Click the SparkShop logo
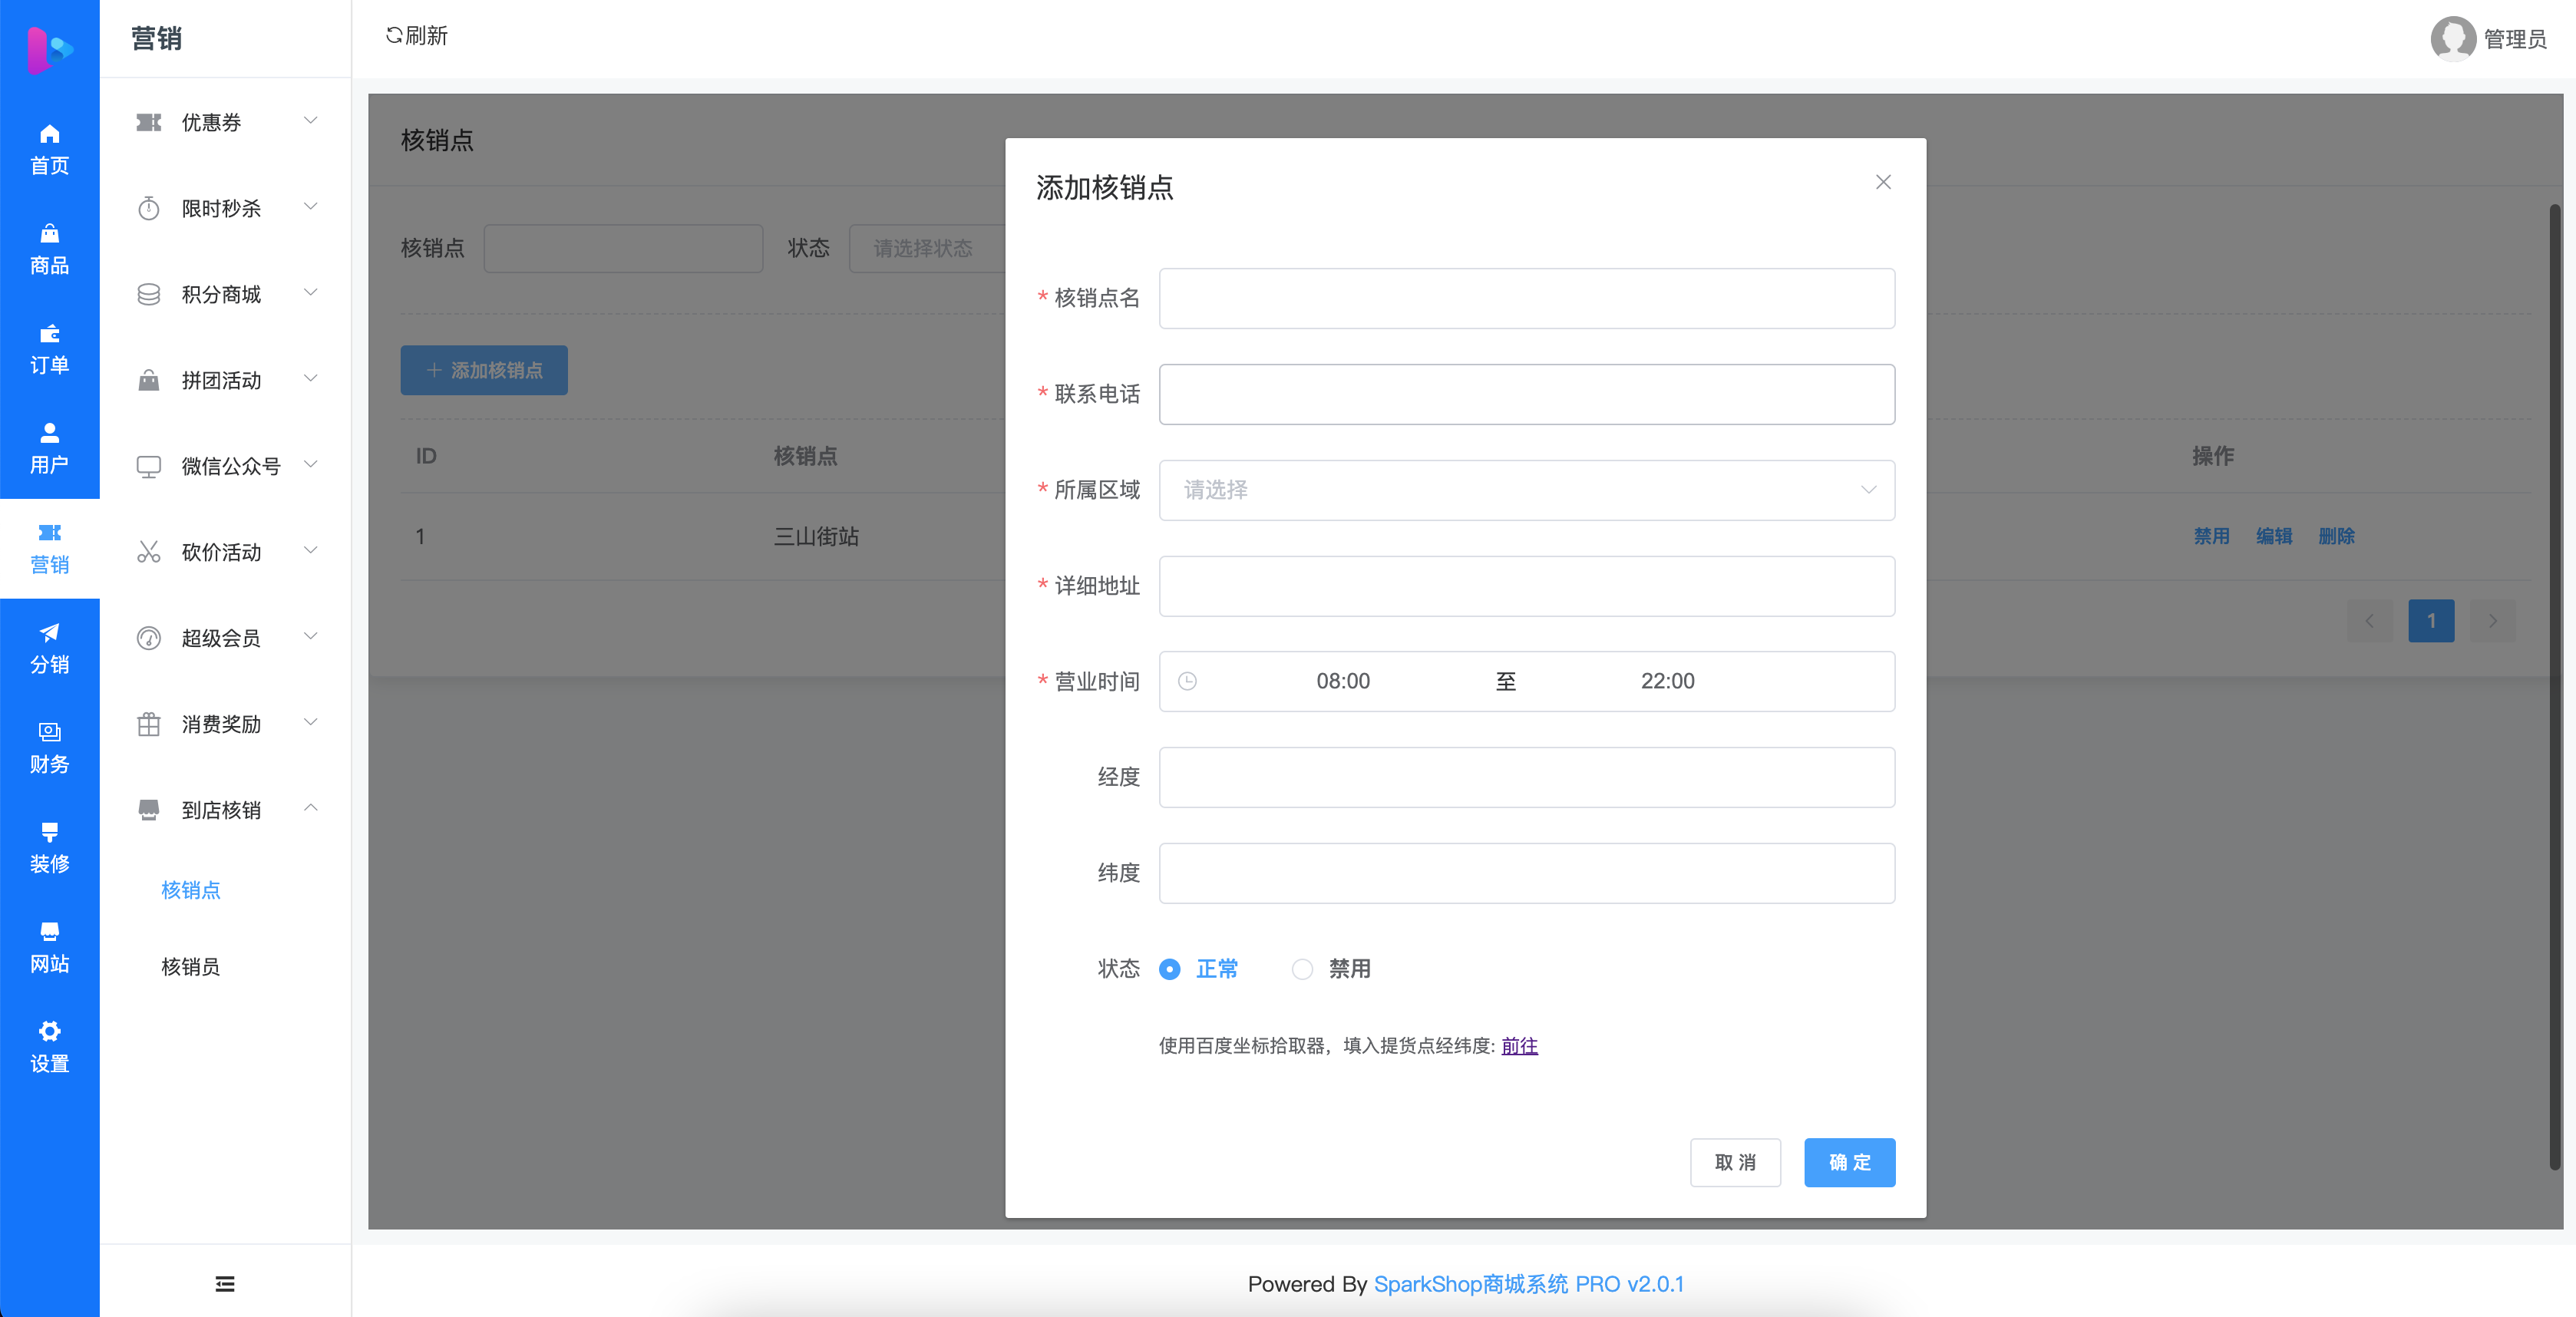Viewport: 2576px width, 1317px height. coord(49,49)
